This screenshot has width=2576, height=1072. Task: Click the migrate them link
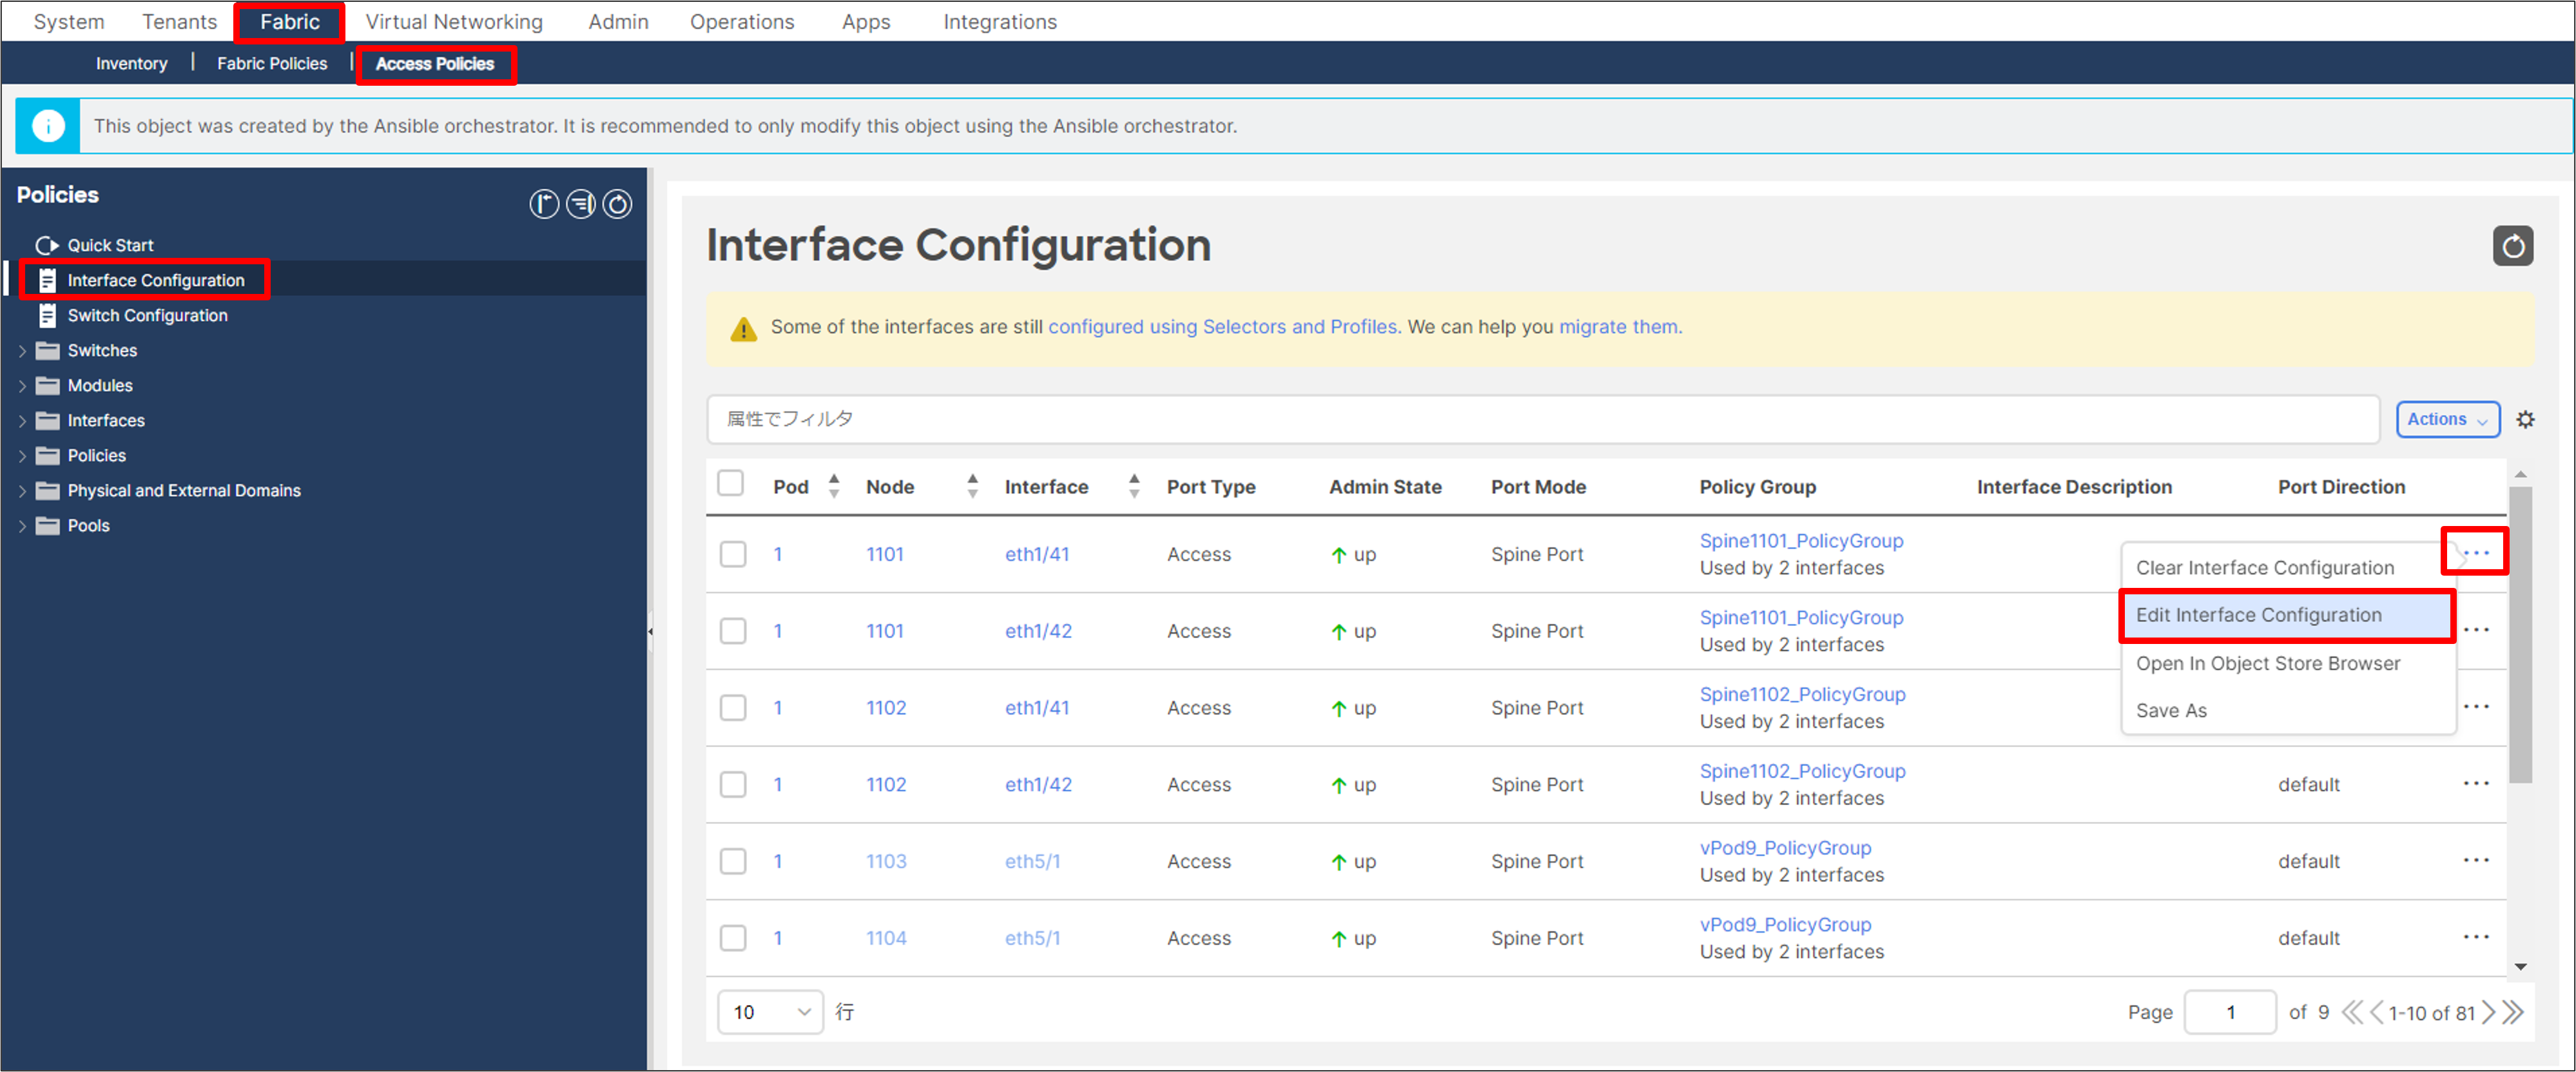pos(1617,326)
